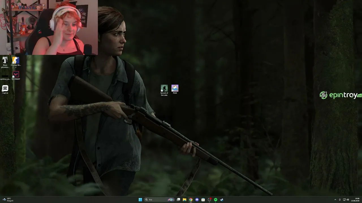Select the CapCut desktop shortcut
Viewport: 362px width, 203px height.
(5, 89)
